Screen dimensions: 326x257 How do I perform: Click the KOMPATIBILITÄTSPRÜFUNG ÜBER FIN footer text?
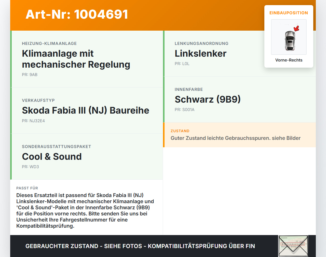140,246
